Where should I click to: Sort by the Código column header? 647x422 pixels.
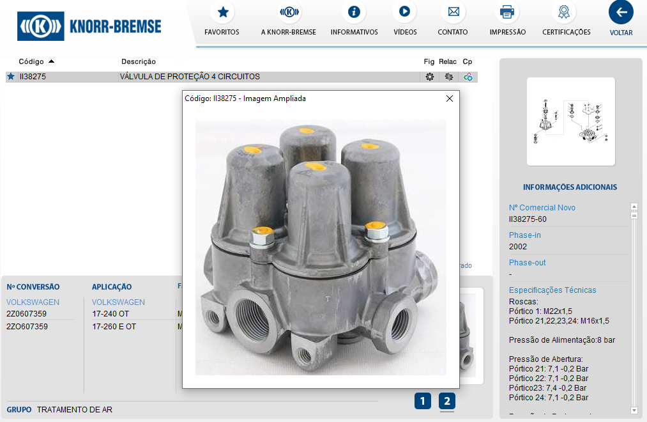31,61
